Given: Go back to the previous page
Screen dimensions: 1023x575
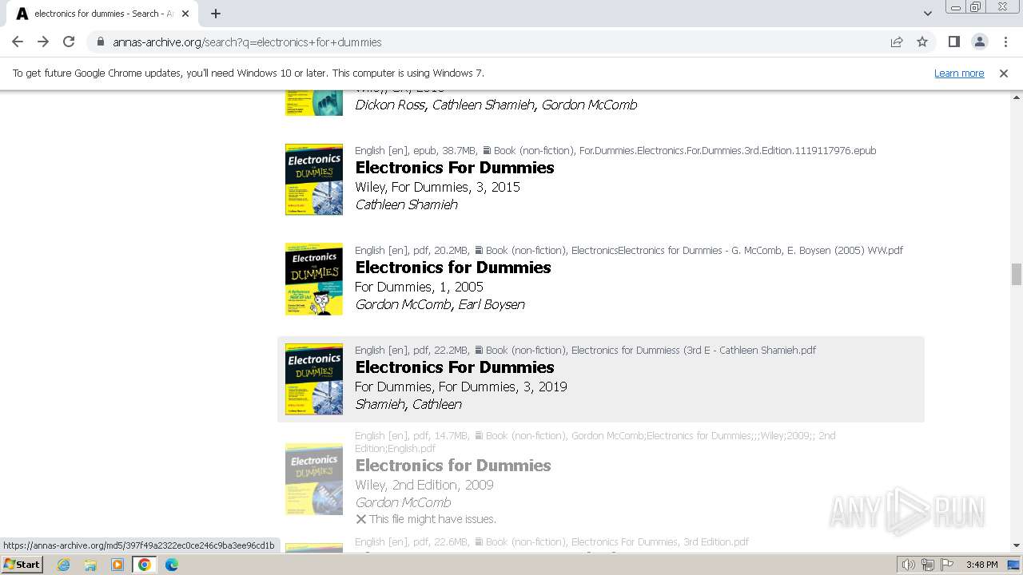Looking at the screenshot, I should click(x=18, y=42).
